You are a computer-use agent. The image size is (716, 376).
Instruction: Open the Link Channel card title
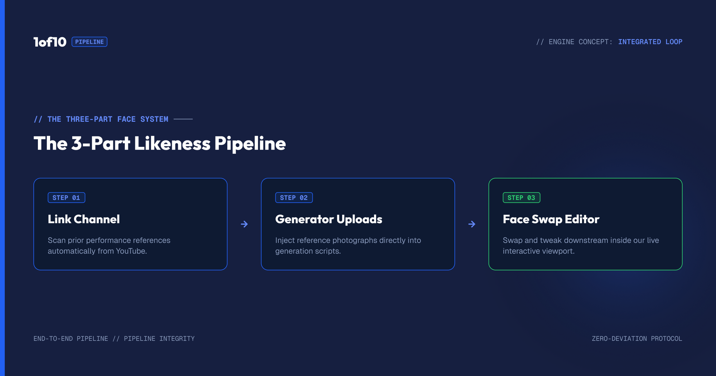[84, 219]
